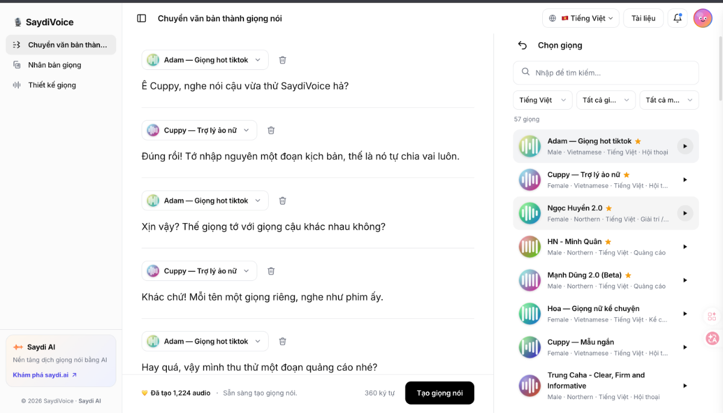Viewport: 723px width, 413px height.
Task: Play Cuppy — Trợ lý ảo nữ preview
Action: 684,180
